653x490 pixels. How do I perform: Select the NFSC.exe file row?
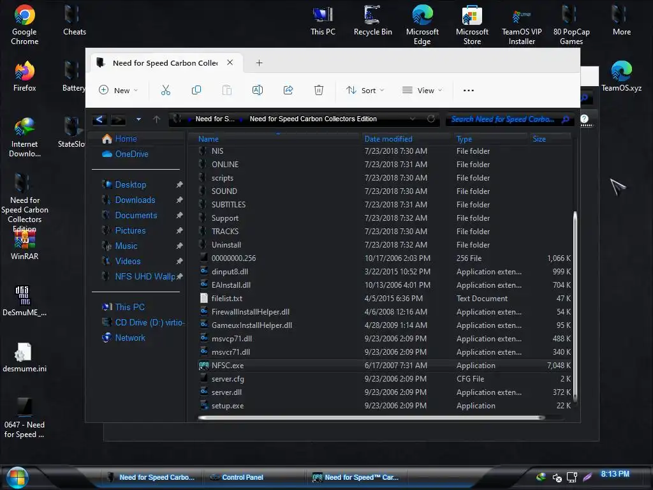(385, 366)
